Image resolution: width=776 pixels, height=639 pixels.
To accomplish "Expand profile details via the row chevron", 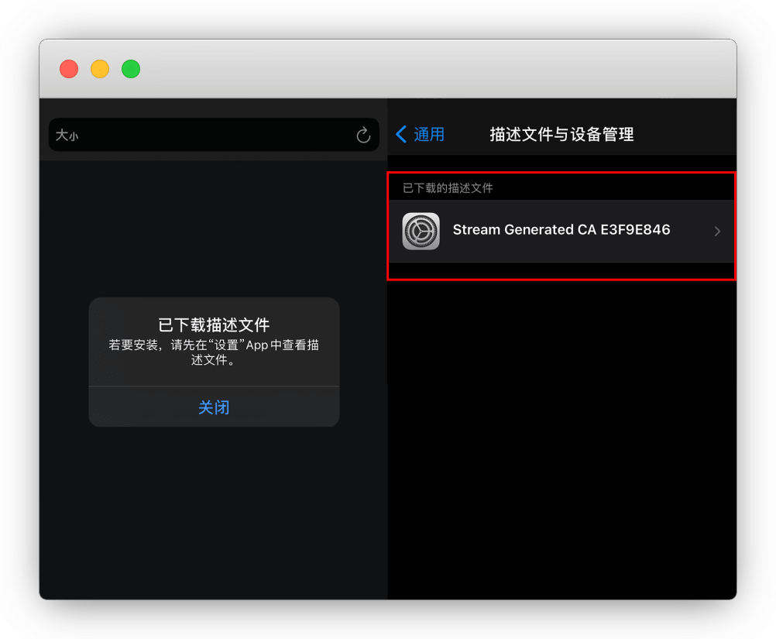I will point(717,231).
